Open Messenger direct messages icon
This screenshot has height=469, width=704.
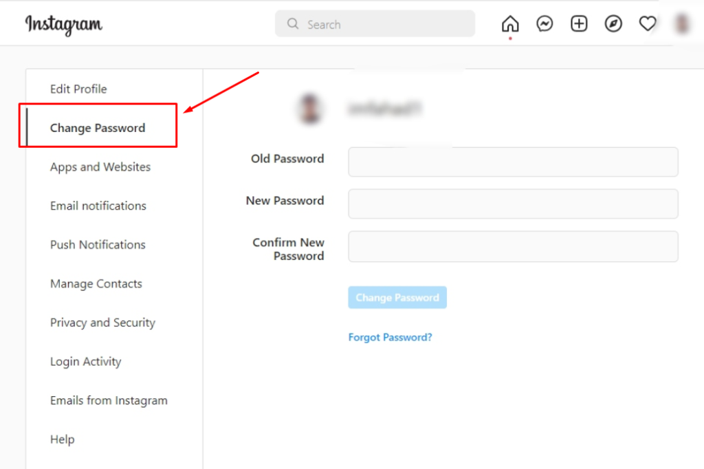(x=544, y=25)
